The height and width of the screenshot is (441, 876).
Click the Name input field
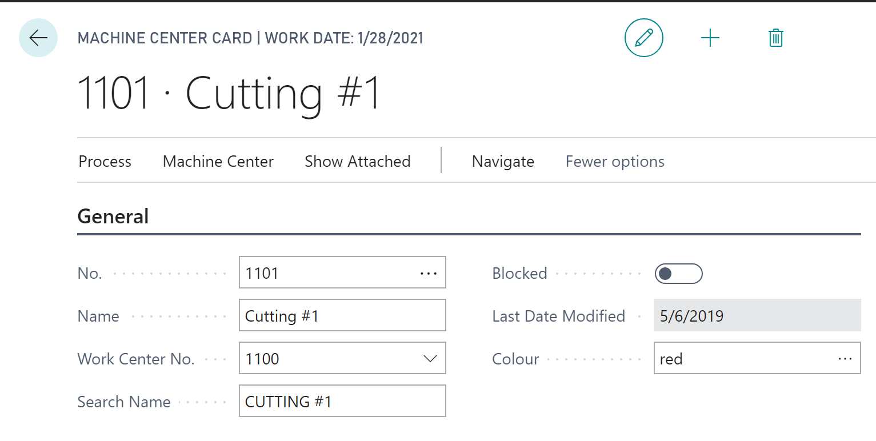click(x=342, y=315)
